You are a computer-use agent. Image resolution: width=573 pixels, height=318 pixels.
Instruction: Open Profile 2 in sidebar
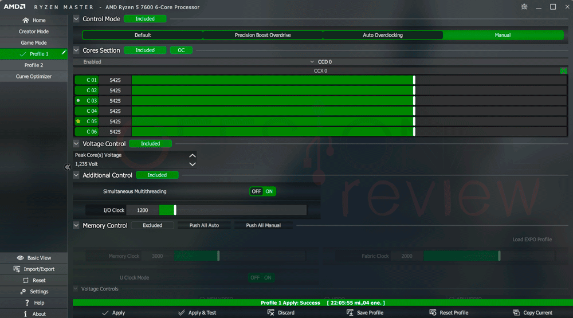pyautogui.click(x=34, y=65)
